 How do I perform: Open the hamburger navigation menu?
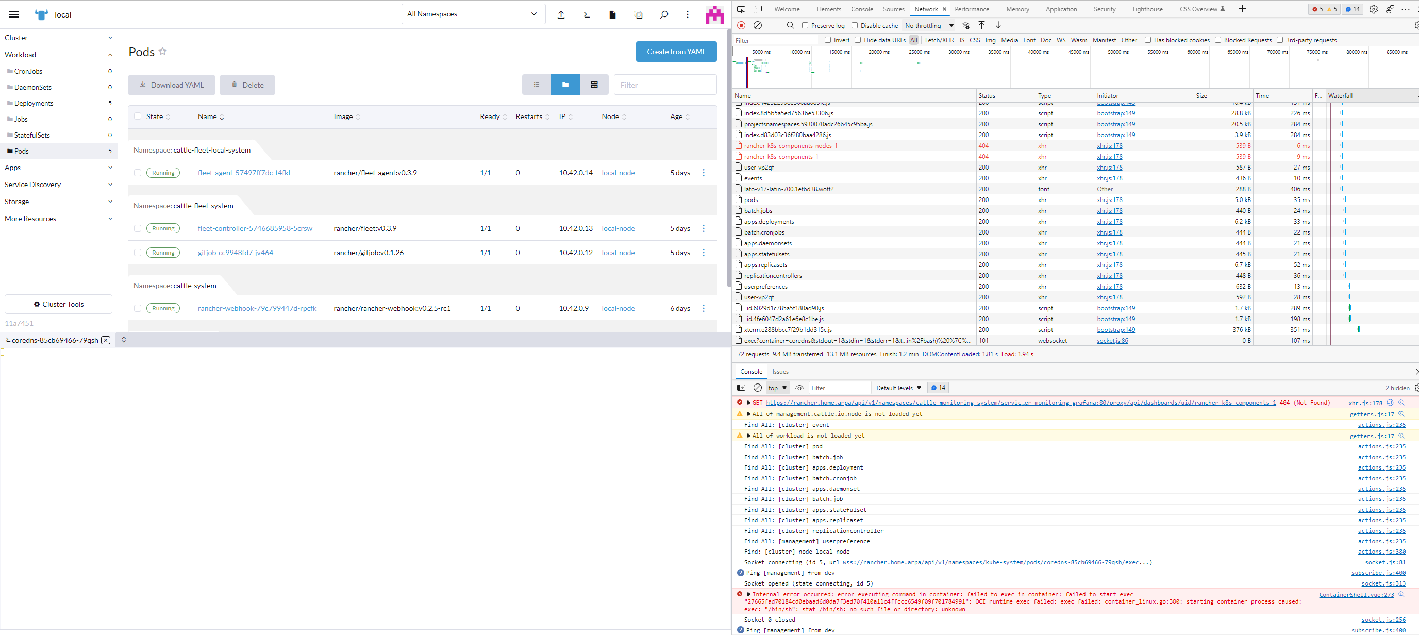point(14,14)
